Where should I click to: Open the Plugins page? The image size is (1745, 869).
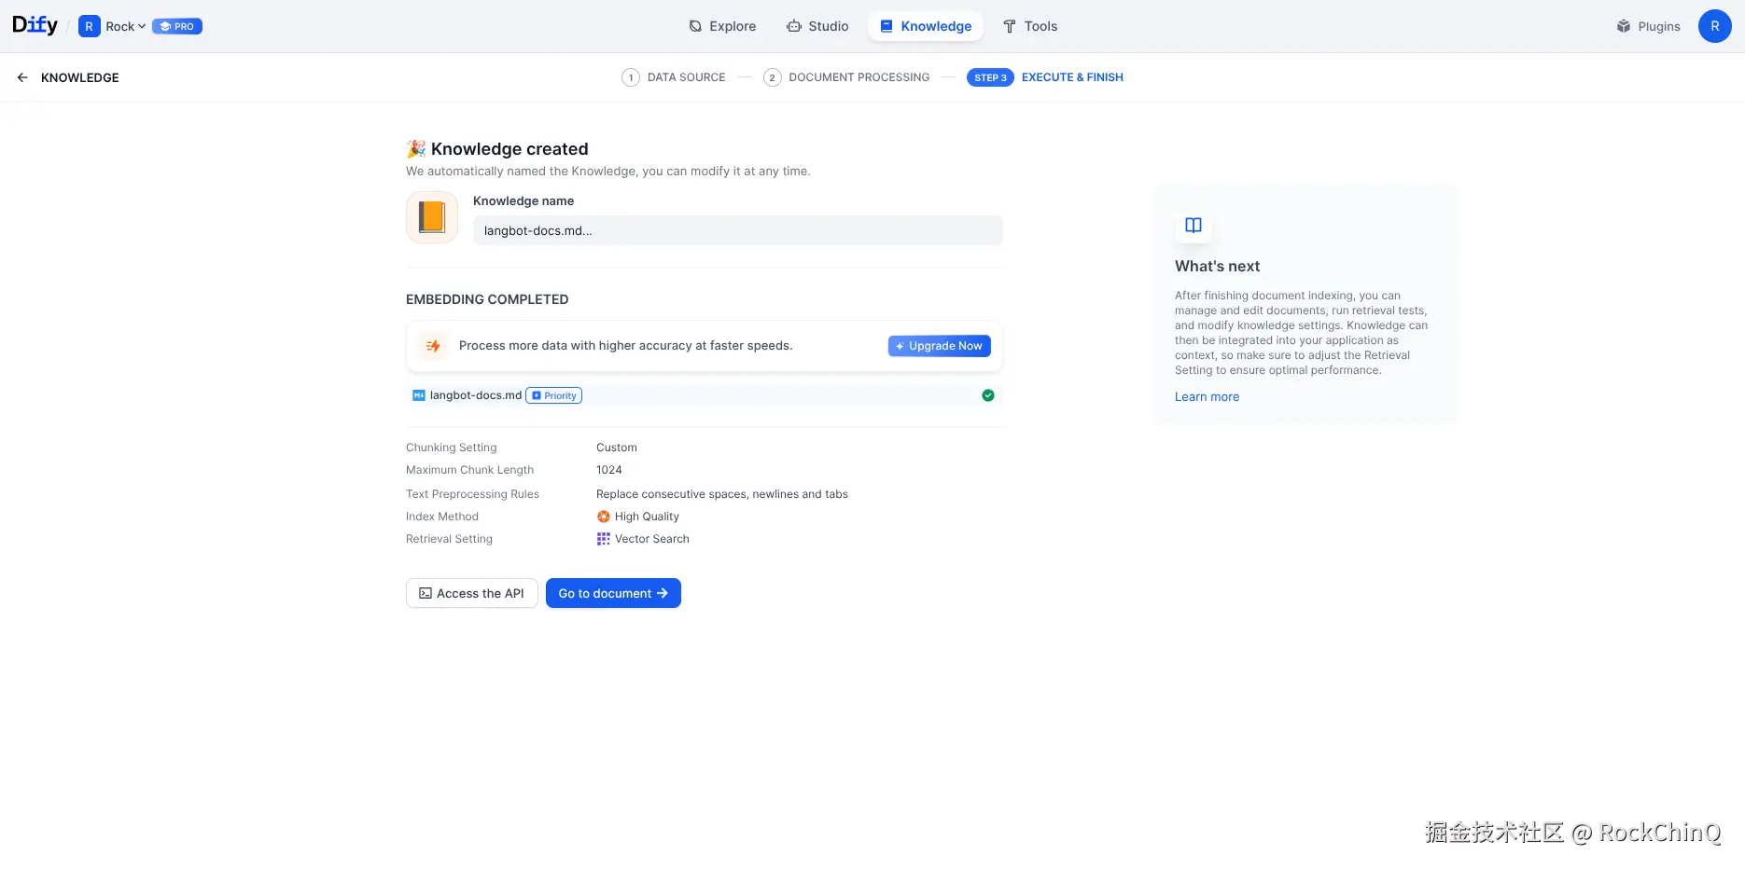1649,26
